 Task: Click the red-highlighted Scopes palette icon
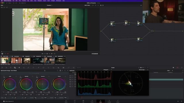(178, 68)
